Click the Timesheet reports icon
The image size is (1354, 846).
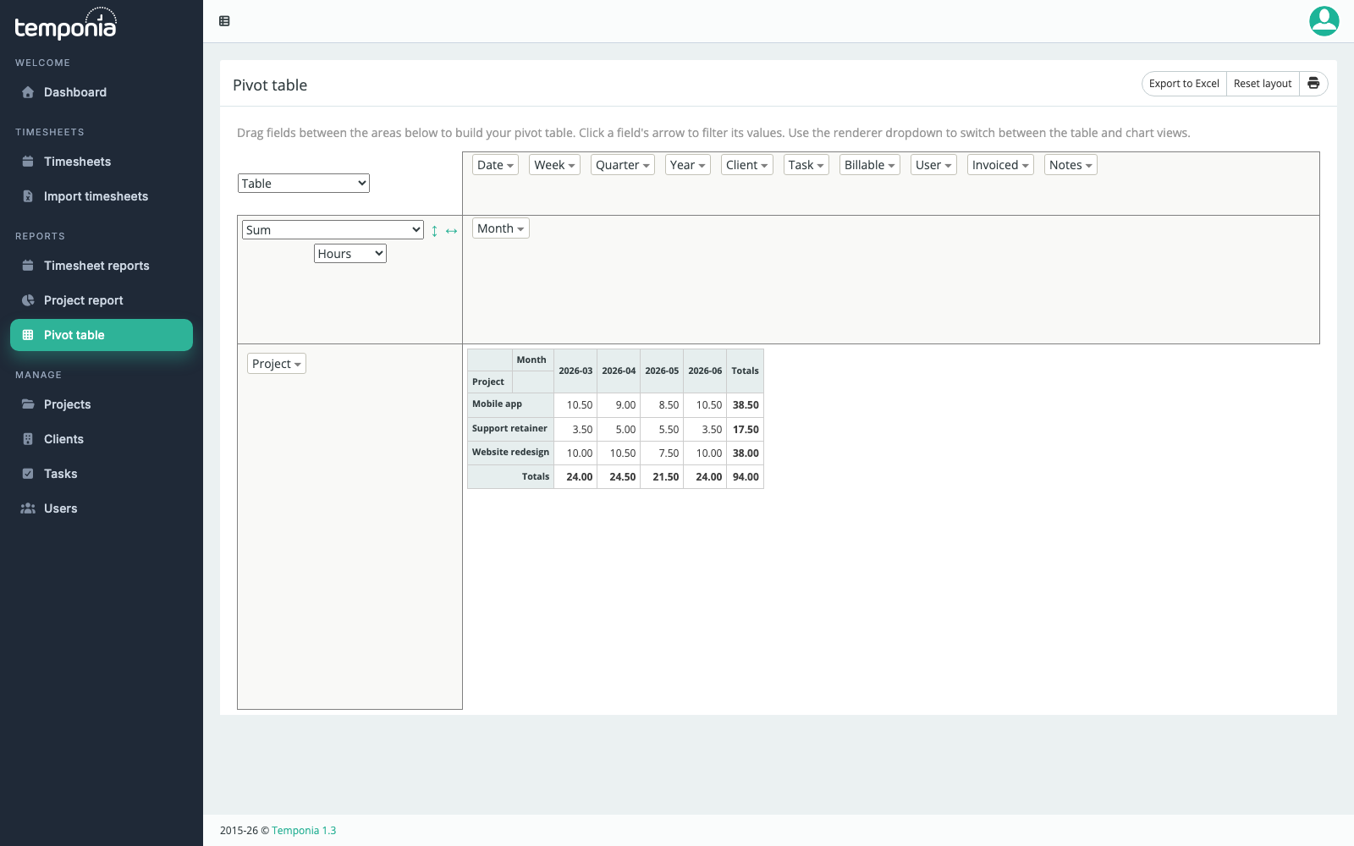click(x=28, y=266)
